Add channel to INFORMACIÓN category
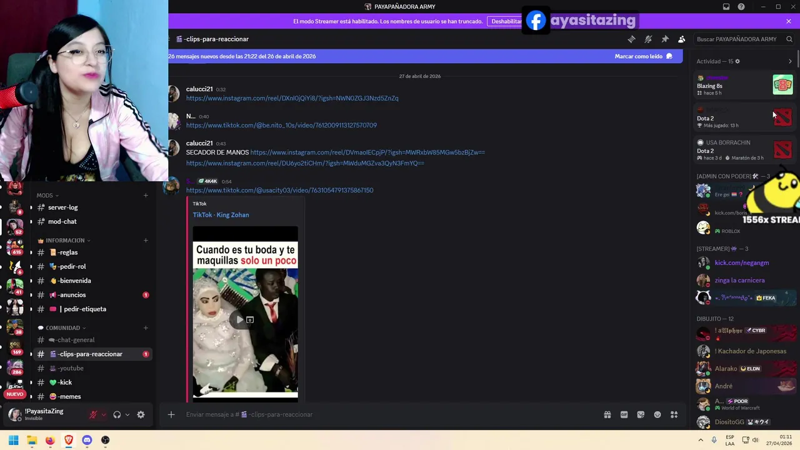Image resolution: width=800 pixels, height=450 pixels. coord(146,241)
